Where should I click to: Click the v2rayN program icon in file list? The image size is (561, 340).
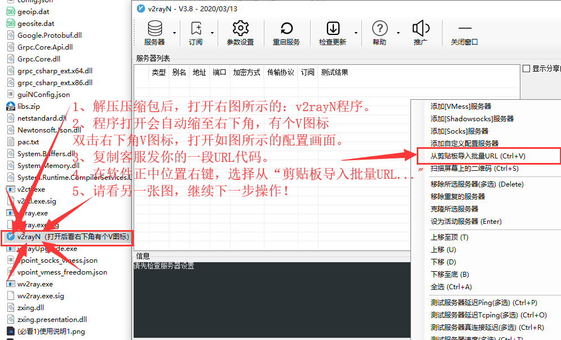[10, 237]
